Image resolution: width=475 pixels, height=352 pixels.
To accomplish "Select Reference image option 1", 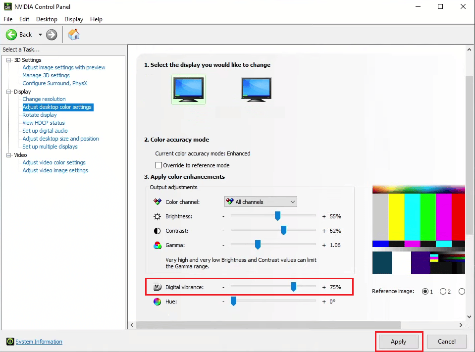I will (425, 292).
